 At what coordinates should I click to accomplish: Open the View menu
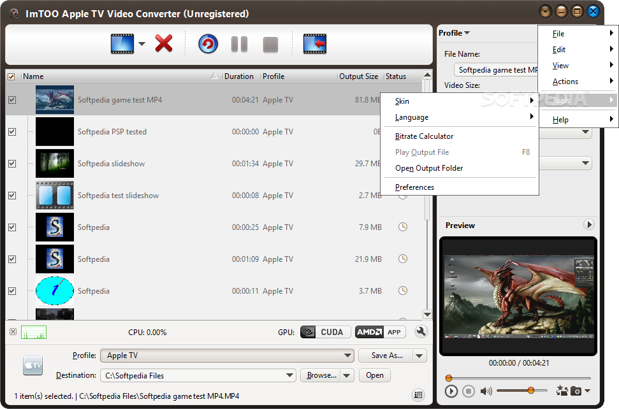[x=578, y=66]
